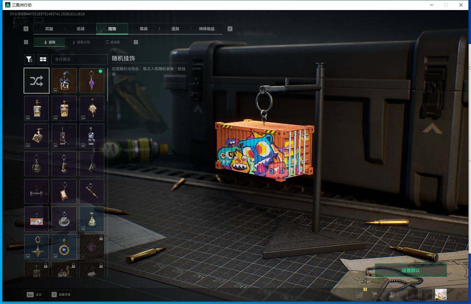Pick the gold spinning-top charm
The width and height of the screenshot is (471, 304).
pyautogui.click(x=37, y=247)
